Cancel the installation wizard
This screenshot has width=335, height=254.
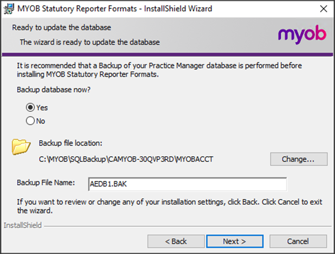[298, 241]
